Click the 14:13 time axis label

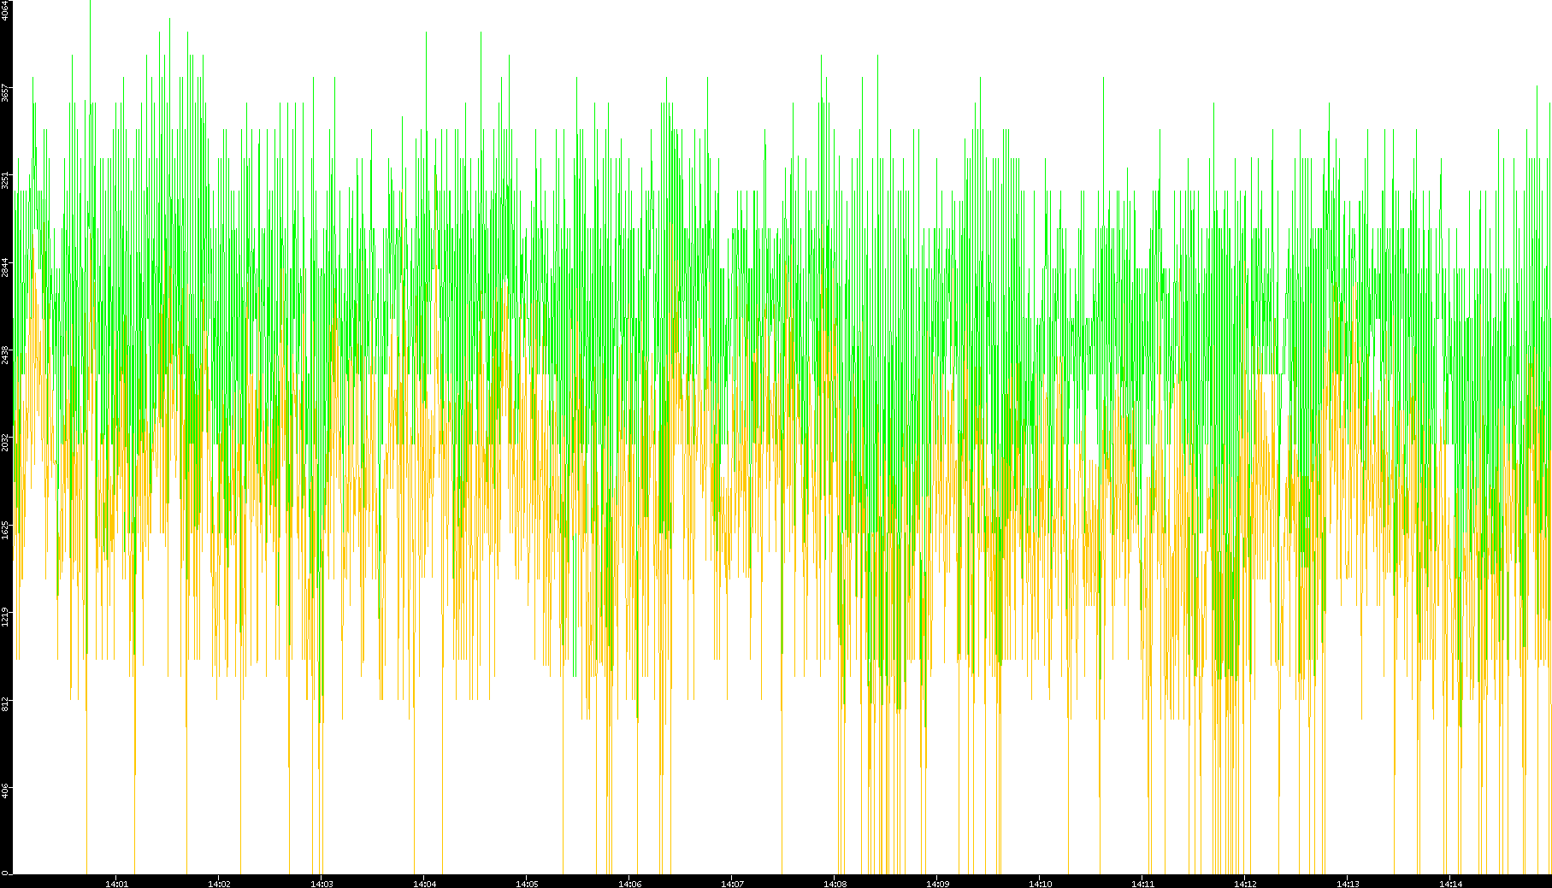coord(1348,884)
